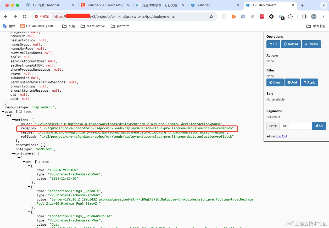Click the '不安全' security warning chip
Screen dimensions: 329x228
click(x=42, y=16)
